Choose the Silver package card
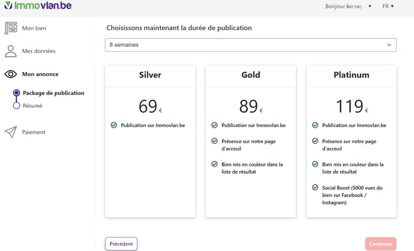The height and width of the screenshot is (251, 414). pyautogui.click(x=150, y=141)
